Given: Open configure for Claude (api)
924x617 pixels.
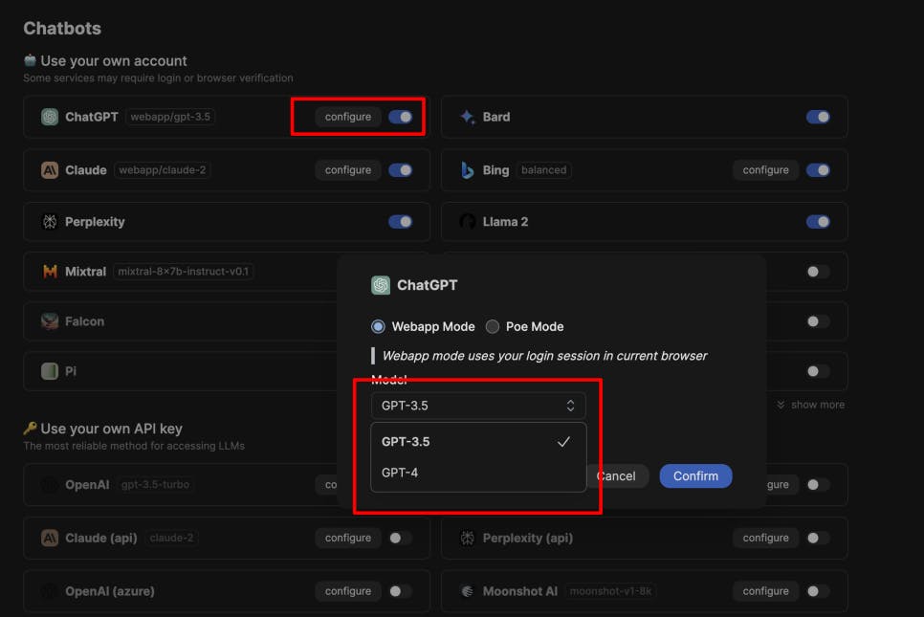Looking at the screenshot, I should pyautogui.click(x=348, y=538).
